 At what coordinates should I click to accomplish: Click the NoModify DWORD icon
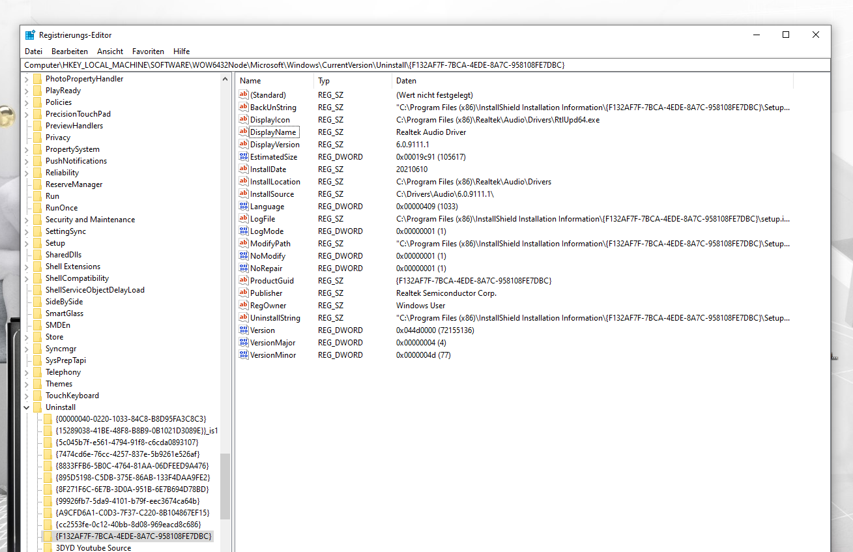244,255
